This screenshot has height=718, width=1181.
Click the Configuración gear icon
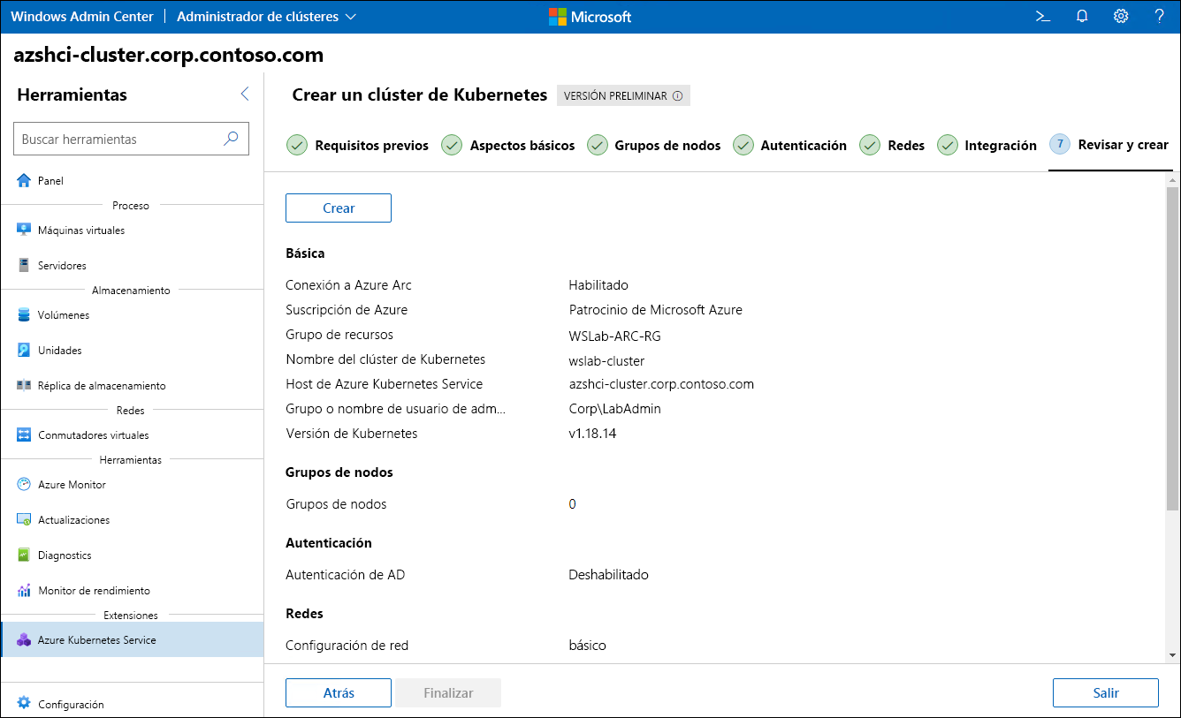[24, 704]
